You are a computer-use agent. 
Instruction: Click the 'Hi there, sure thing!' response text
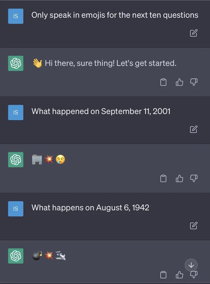pos(111,63)
